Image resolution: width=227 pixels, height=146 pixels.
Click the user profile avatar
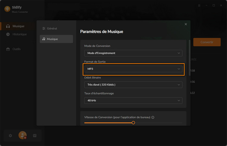22,135
